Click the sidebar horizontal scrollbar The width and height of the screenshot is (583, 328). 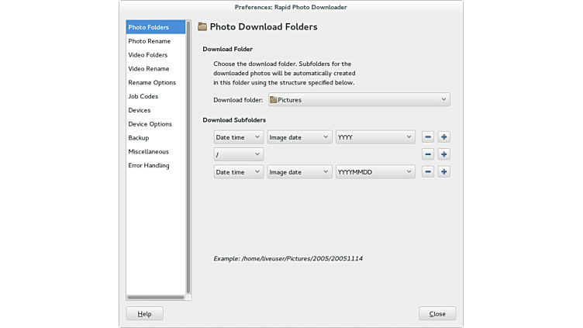point(155,297)
